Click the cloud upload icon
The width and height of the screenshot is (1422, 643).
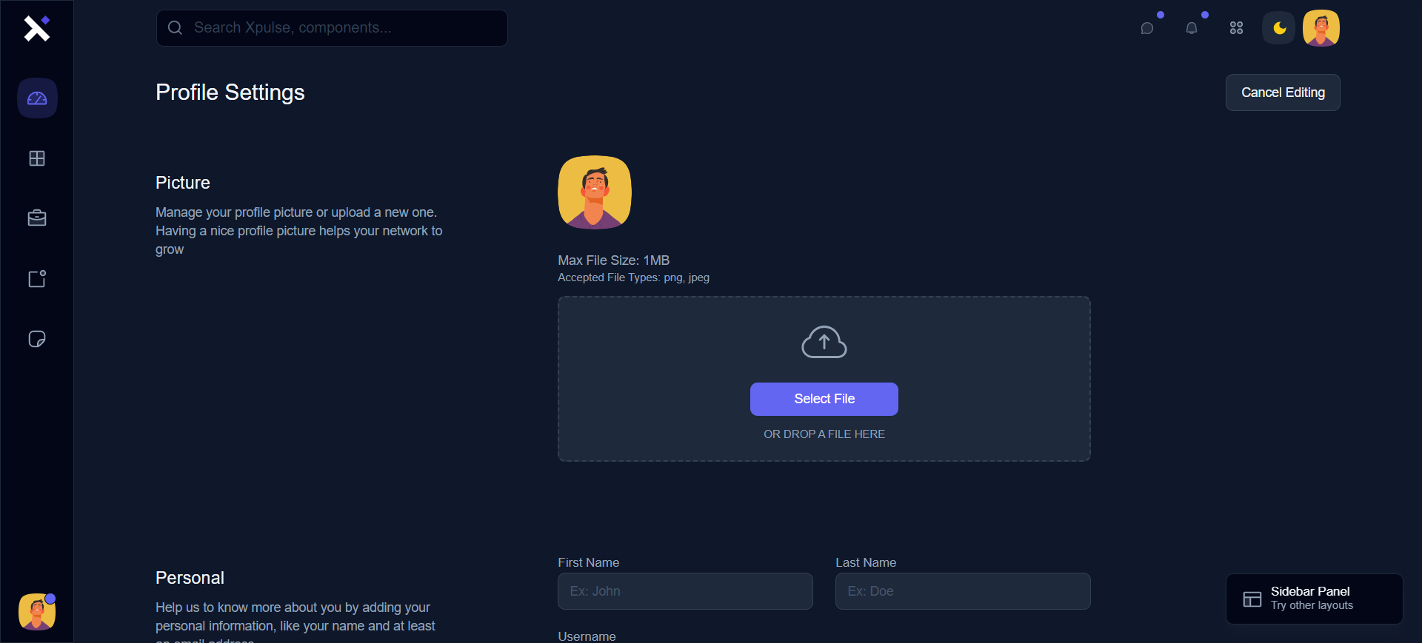[x=824, y=342]
